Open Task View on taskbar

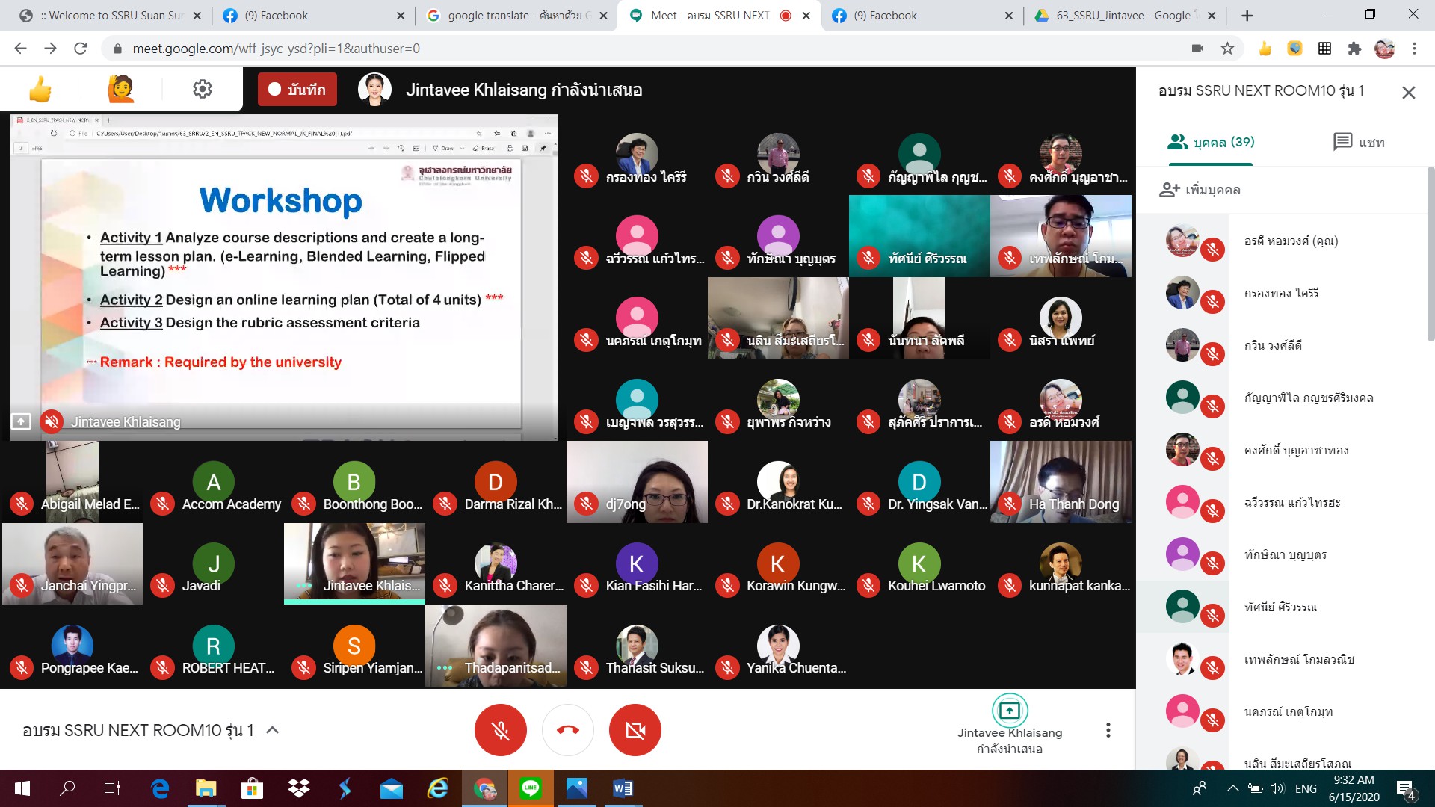(112, 788)
